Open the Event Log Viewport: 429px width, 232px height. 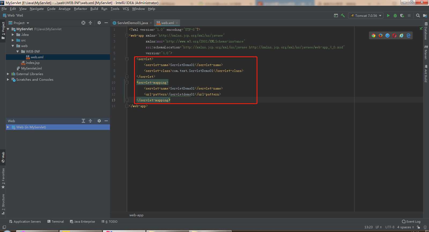[411, 222]
